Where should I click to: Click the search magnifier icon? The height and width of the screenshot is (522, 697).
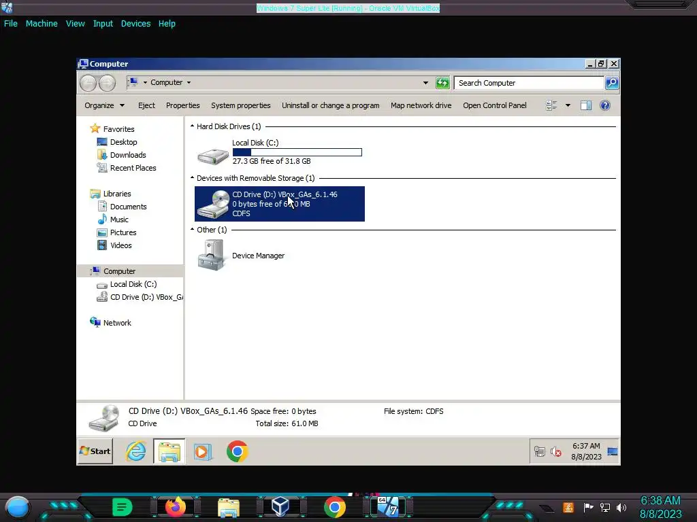[x=612, y=82]
